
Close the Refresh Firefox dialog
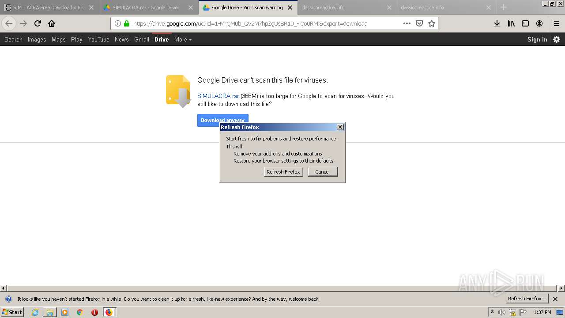tap(340, 127)
